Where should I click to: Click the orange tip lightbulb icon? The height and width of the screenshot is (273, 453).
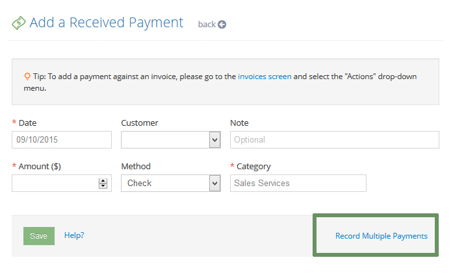27,77
